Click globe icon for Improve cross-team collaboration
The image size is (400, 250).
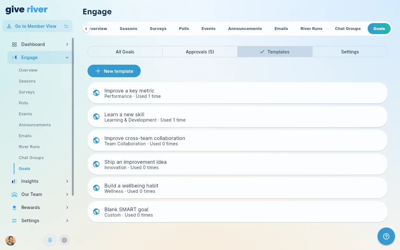coord(96,140)
